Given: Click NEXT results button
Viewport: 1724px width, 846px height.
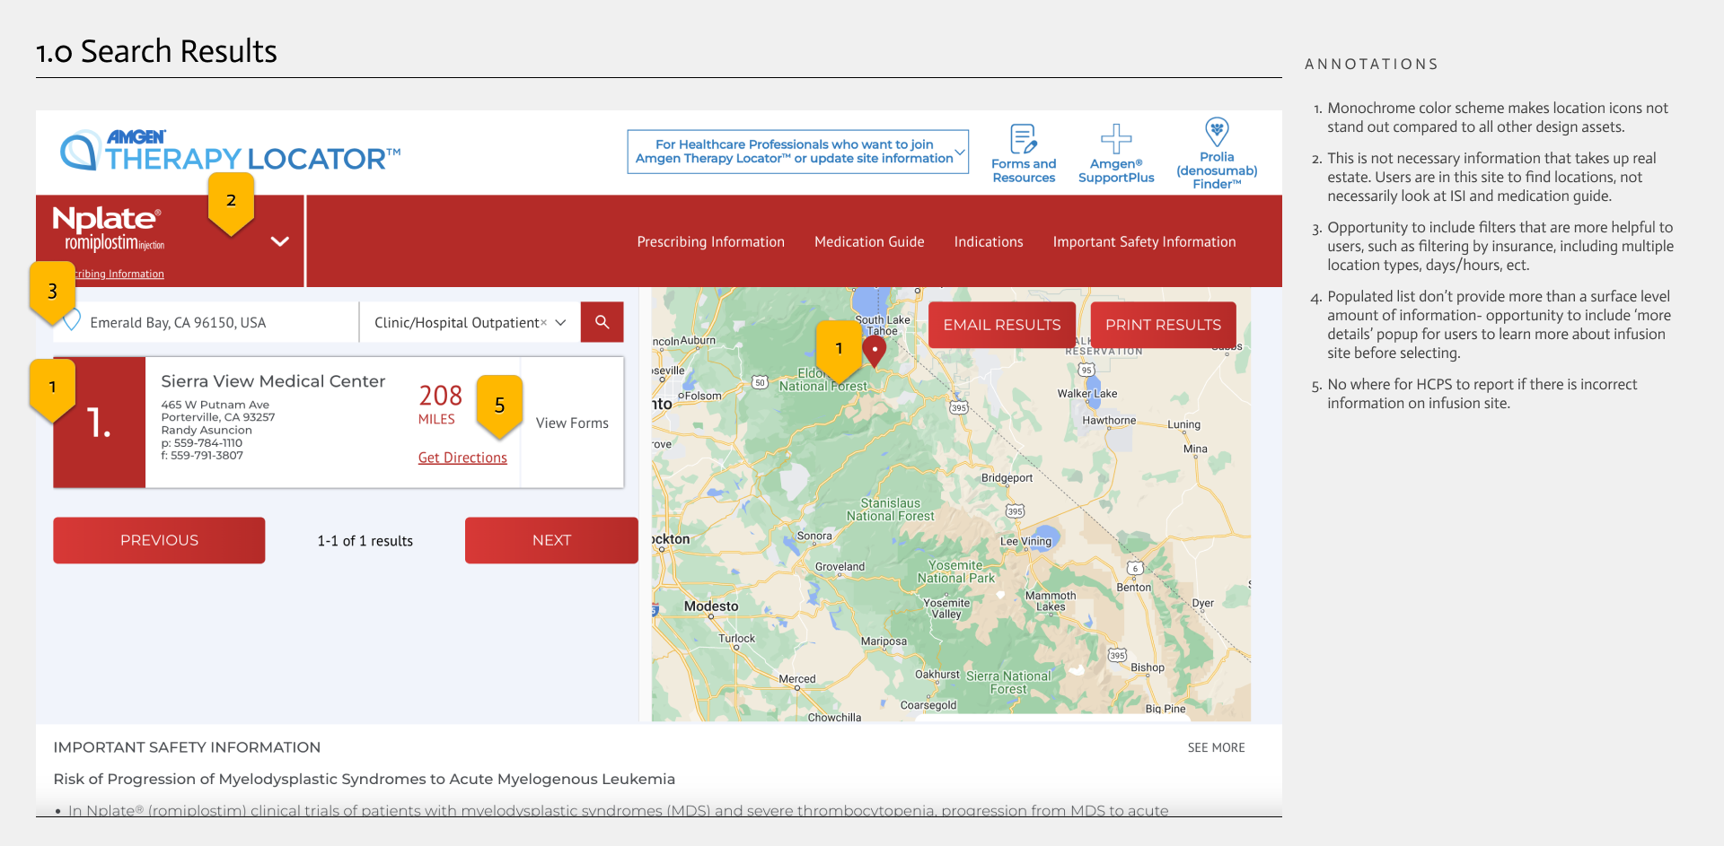Looking at the screenshot, I should tap(551, 540).
